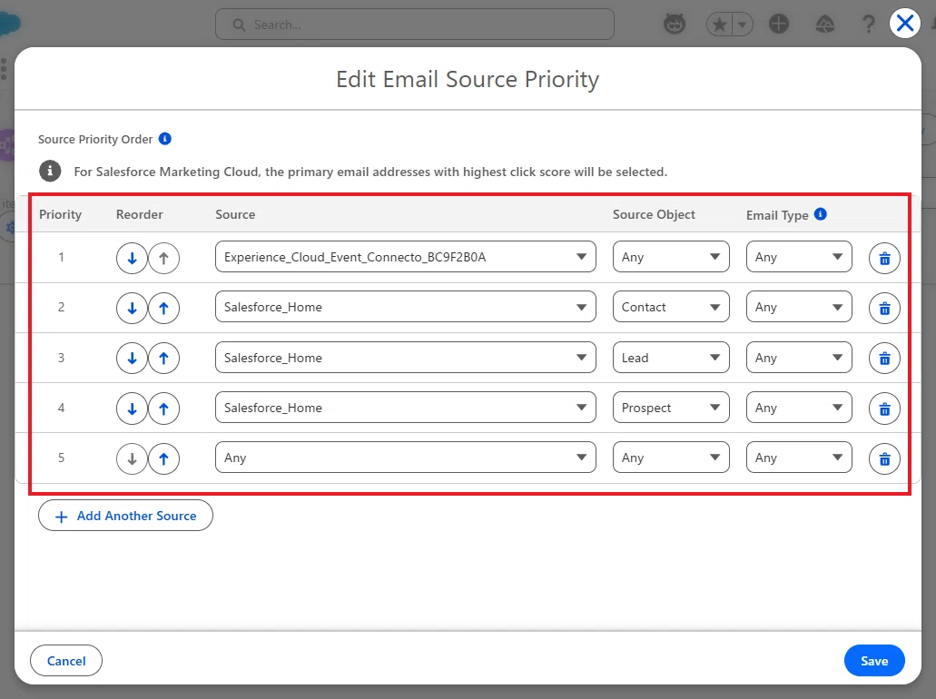
Task: Open Source dropdown in priority 4 row
Action: (x=405, y=408)
